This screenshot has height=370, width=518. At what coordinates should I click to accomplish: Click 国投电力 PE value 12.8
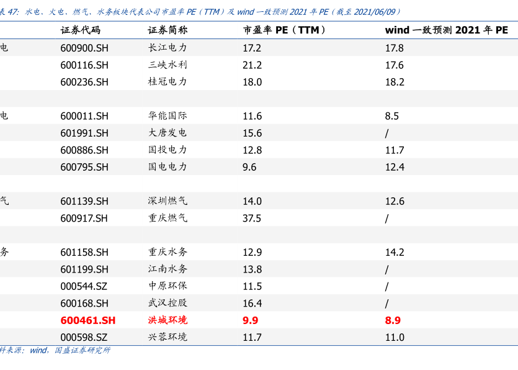pos(252,150)
